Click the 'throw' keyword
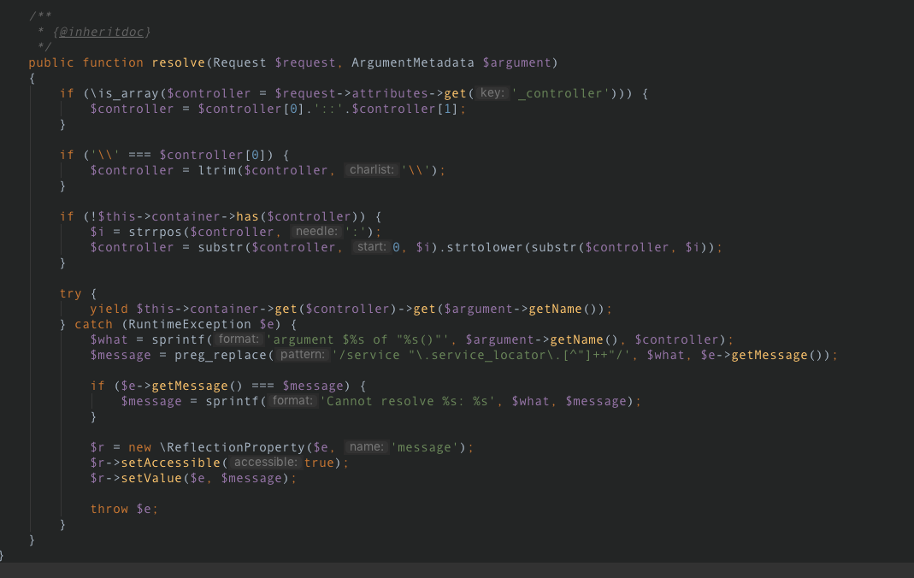 (x=109, y=510)
